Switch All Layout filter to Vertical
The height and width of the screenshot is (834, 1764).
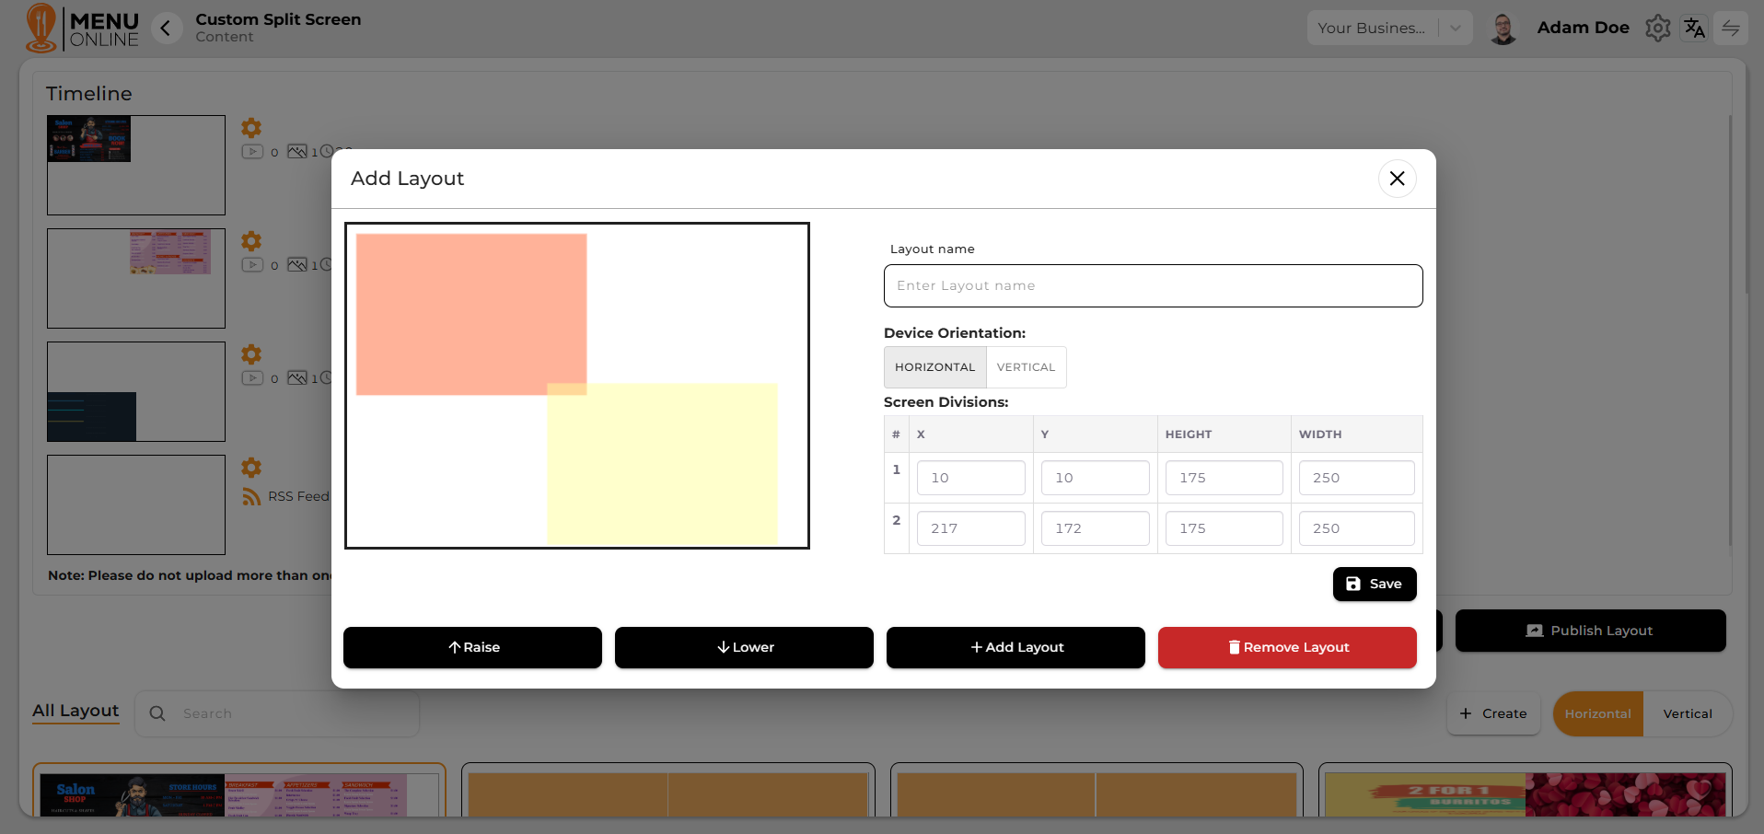(1687, 714)
